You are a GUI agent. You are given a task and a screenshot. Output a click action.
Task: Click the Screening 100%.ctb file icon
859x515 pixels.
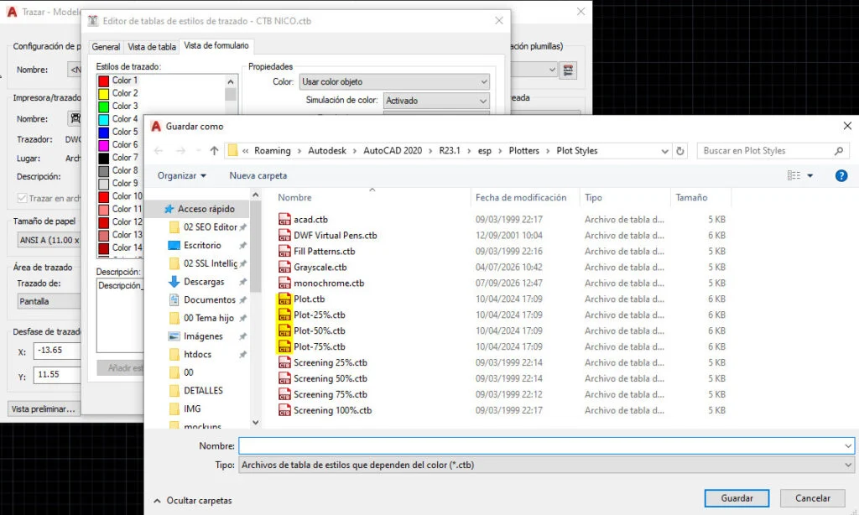click(x=284, y=410)
